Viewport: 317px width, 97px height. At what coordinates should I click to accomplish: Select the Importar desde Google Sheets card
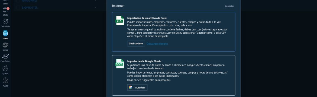pyautogui.click(x=174, y=75)
